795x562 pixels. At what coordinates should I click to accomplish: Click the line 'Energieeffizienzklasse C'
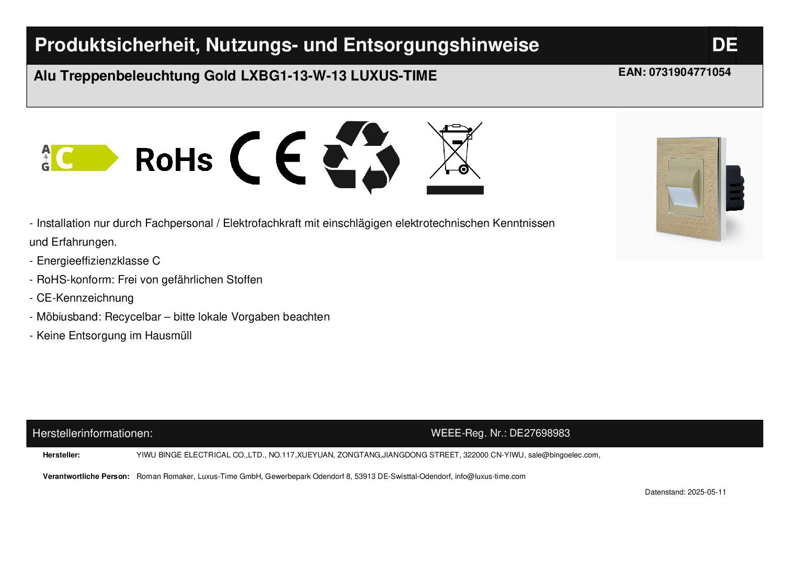(95, 261)
